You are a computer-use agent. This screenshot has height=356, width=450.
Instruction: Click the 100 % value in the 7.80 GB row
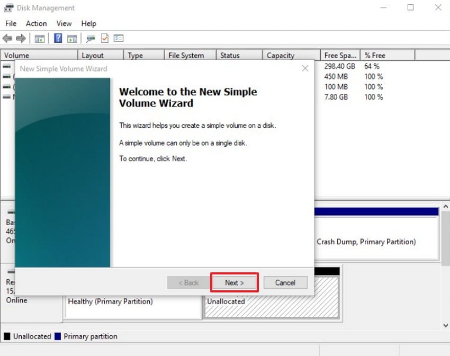pyautogui.click(x=374, y=97)
